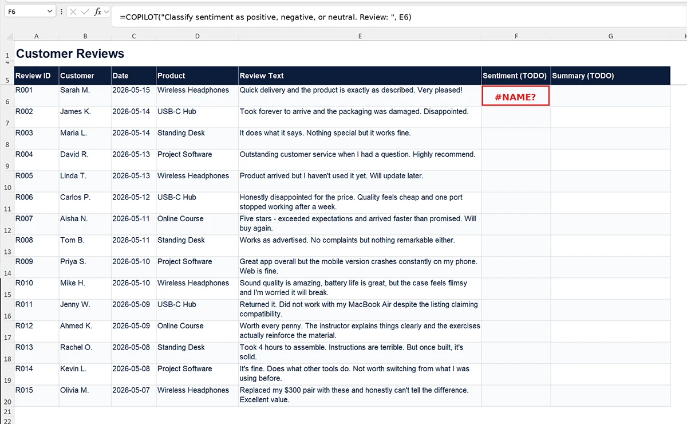This screenshot has height=424, width=687.
Task: Click the customer cell Priya S.
Action: (x=85, y=266)
